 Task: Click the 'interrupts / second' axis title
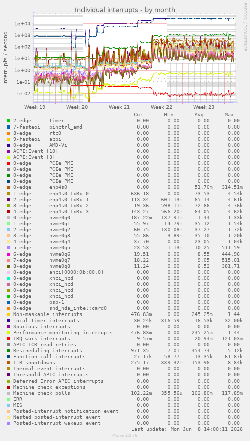pyautogui.click(x=6, y=58)
